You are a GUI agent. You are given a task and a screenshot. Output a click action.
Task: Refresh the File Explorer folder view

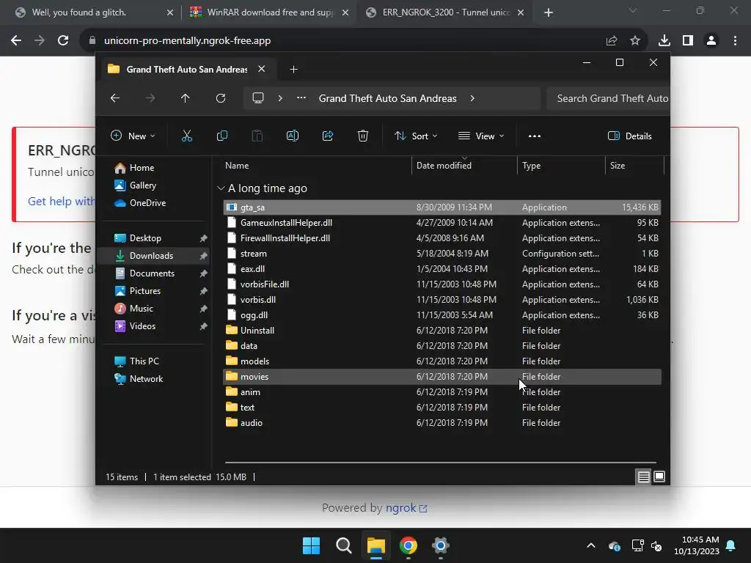tap(220, 98)
